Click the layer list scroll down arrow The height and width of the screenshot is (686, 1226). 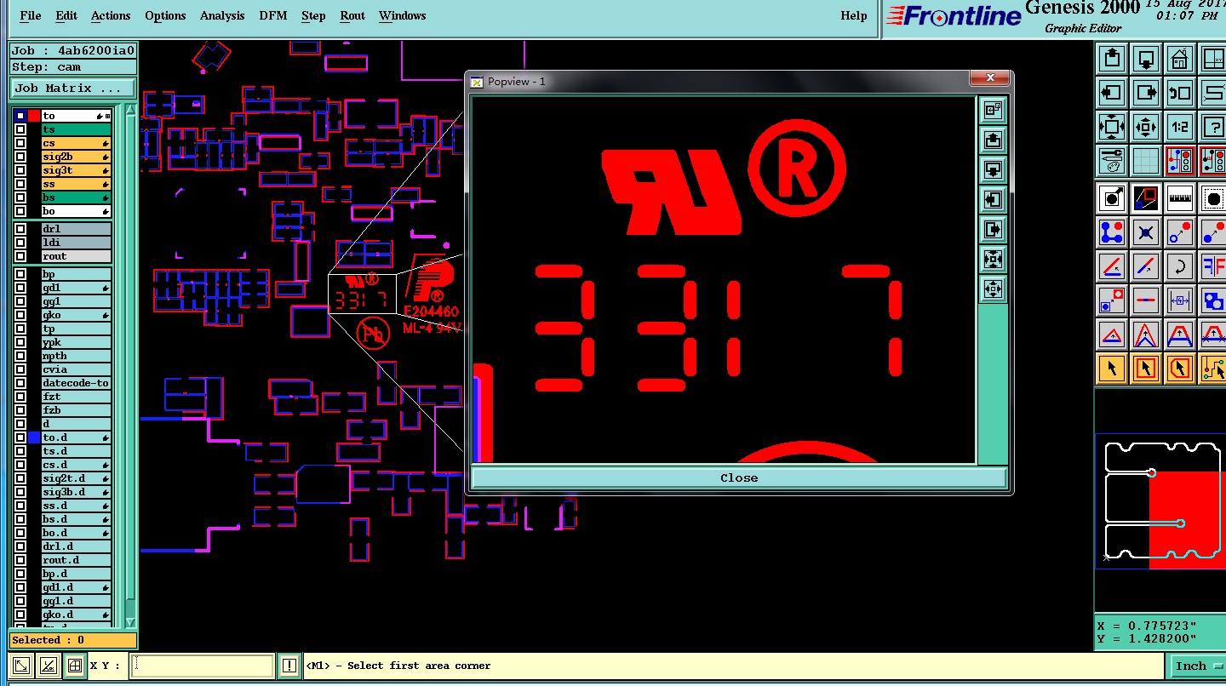[130, 622]
